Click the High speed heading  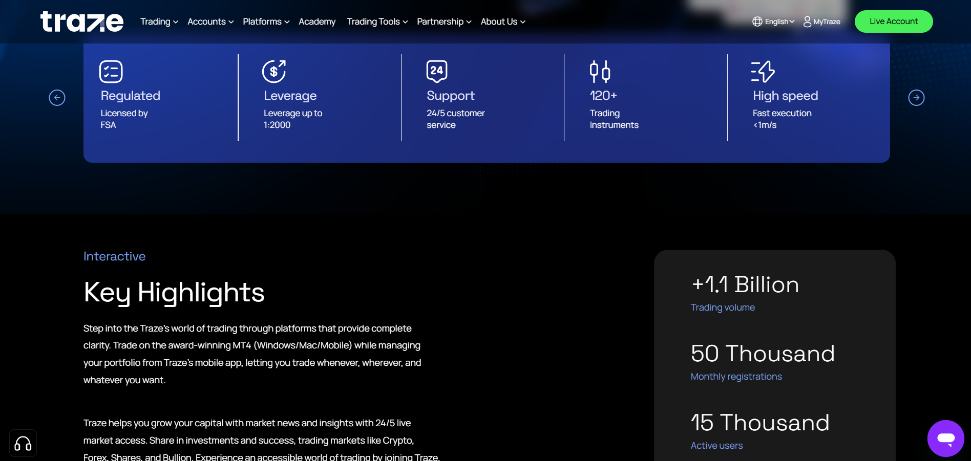pyautogui.click(x=786, y=96)
